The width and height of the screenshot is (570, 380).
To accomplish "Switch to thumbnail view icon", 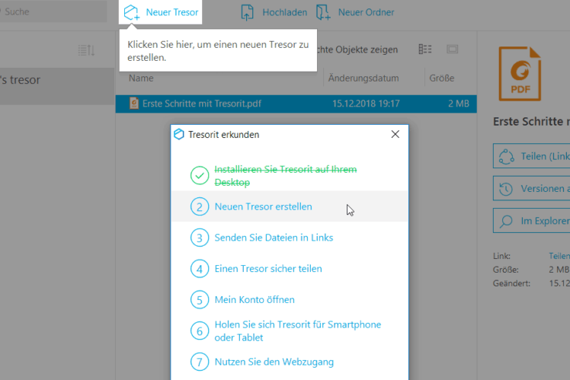I will (x=452, y=49).
